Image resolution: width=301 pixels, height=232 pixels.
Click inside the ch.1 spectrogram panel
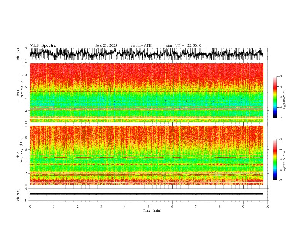click(146, 92)
